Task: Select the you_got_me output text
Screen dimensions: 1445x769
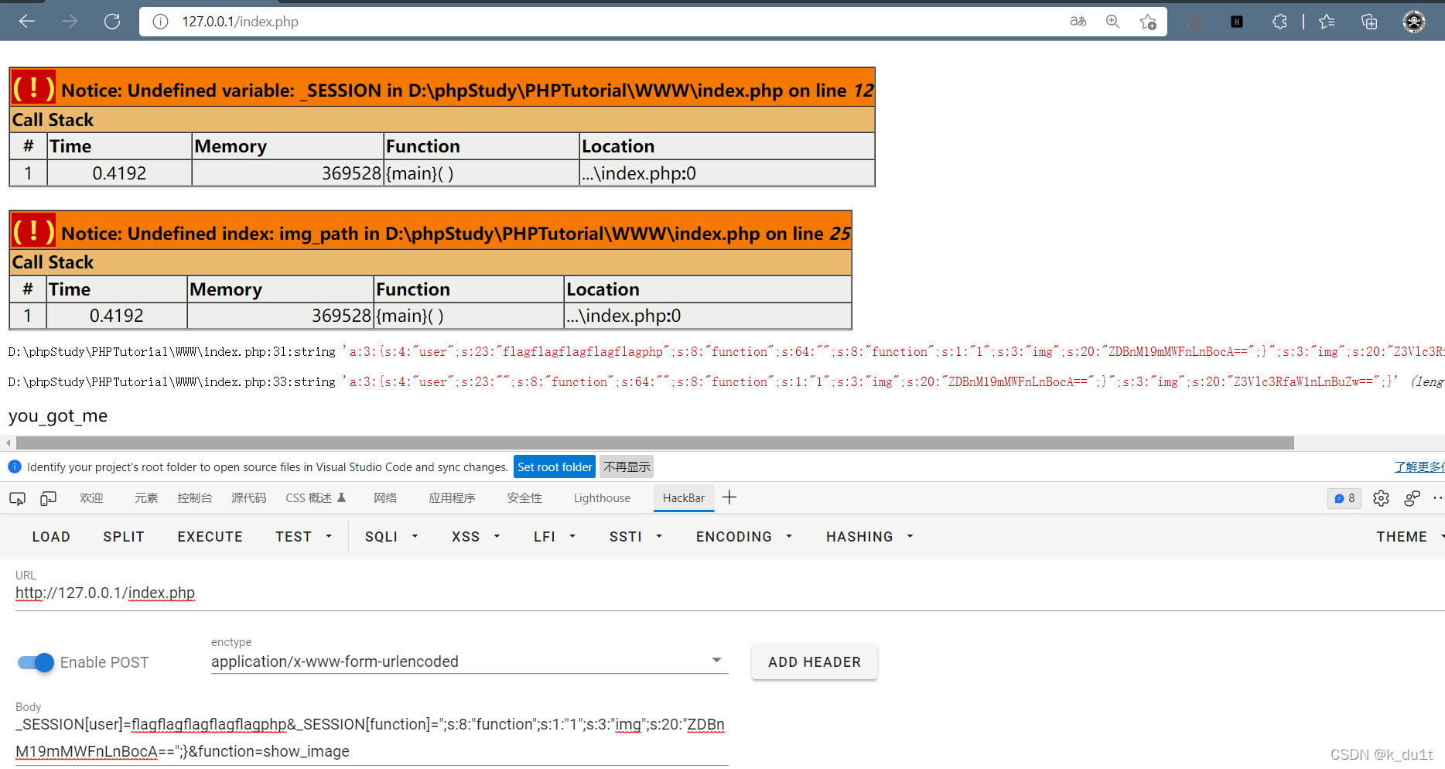Action: 58,416
